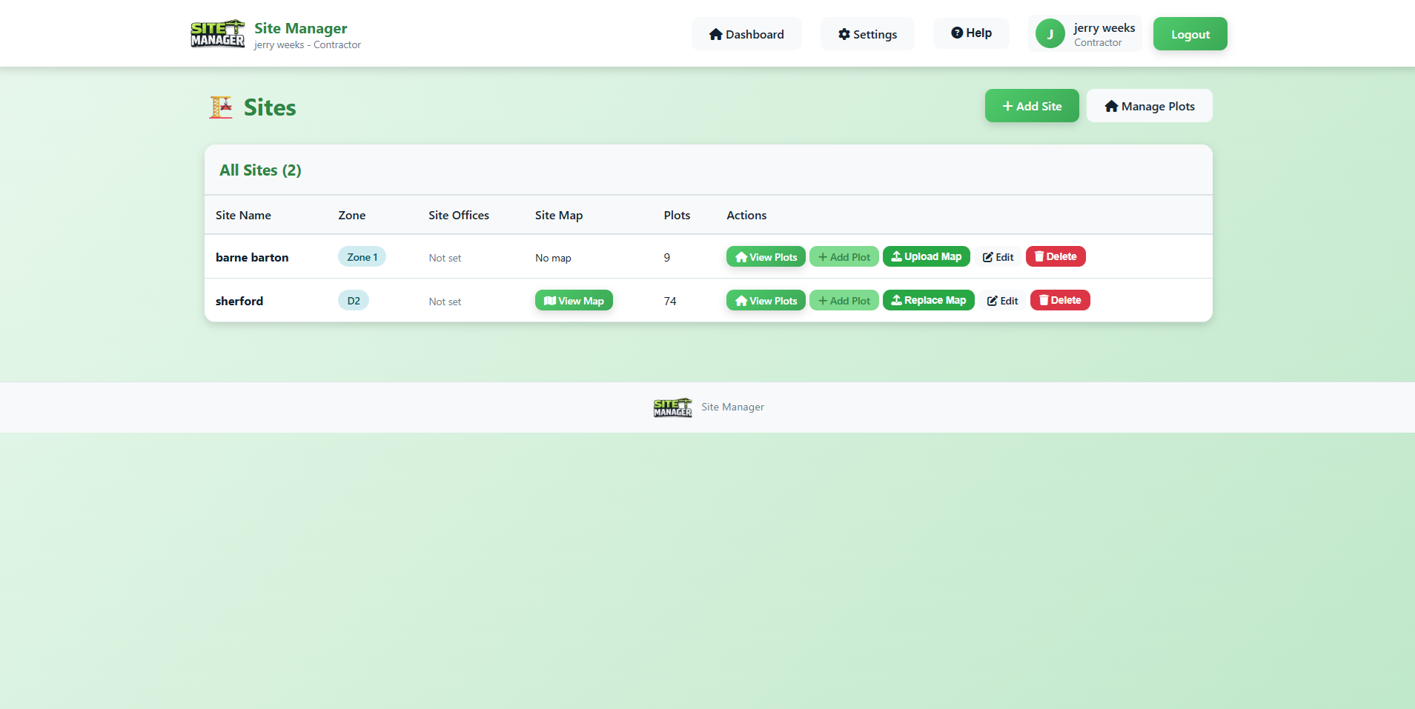Click the gear icon beside Settings
The width and height of the screenshot is (1415, 709).
844,33
